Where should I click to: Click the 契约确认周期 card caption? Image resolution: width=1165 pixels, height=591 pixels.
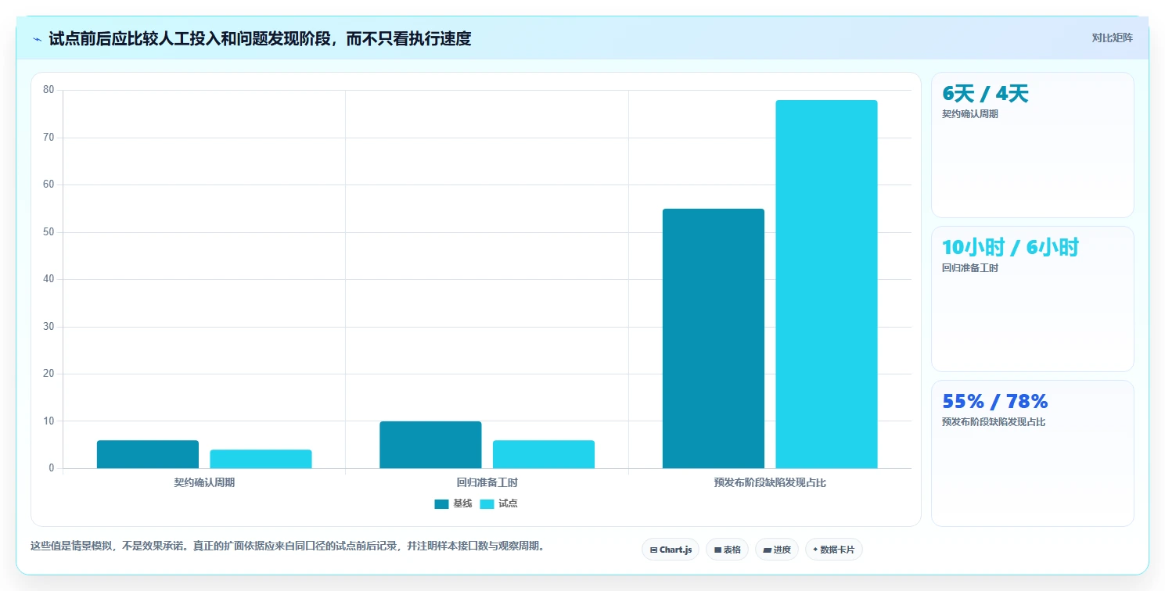(x=970, y=113)
